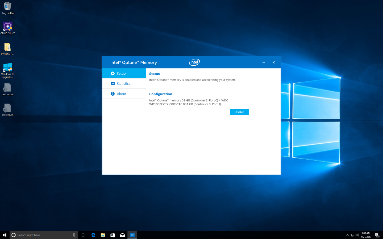Open the Mail app from the taskbar

click(122, 235)
